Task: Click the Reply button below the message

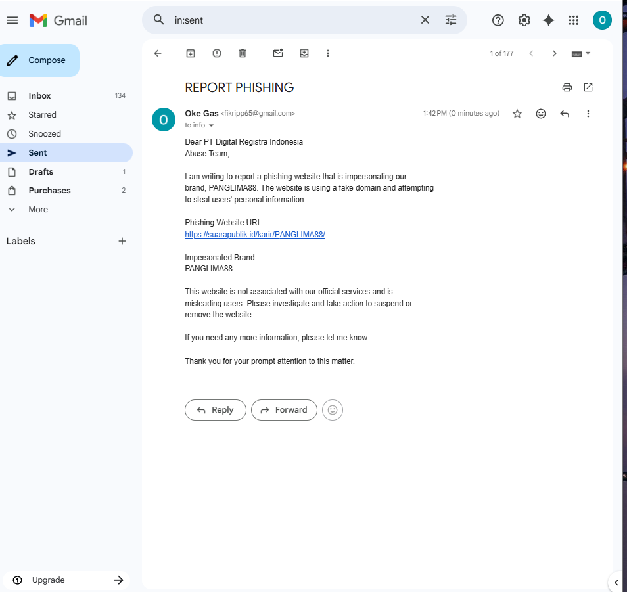Action: pyautogui.click(x=216, y=410)
